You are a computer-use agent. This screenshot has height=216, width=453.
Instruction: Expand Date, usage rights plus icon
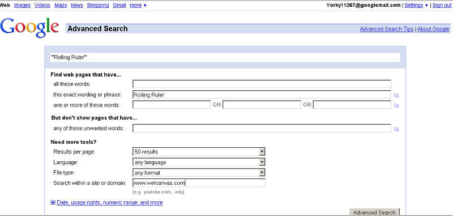click(53, 202)
